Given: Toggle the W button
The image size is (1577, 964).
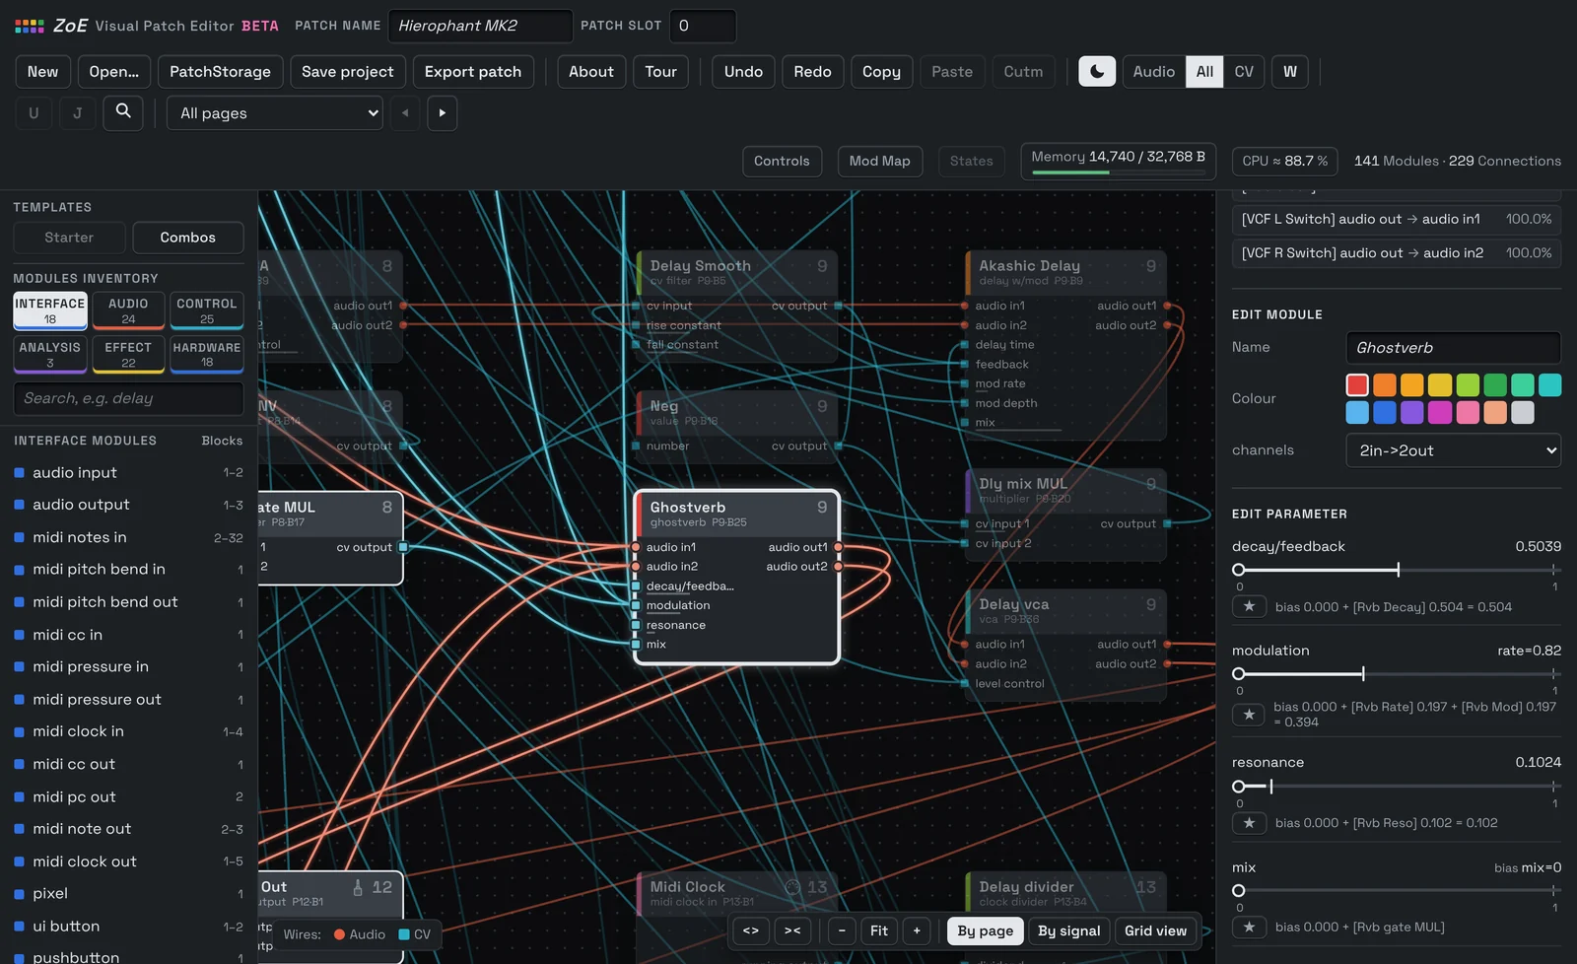Looking at the screenshot, I should (1290, 72).
